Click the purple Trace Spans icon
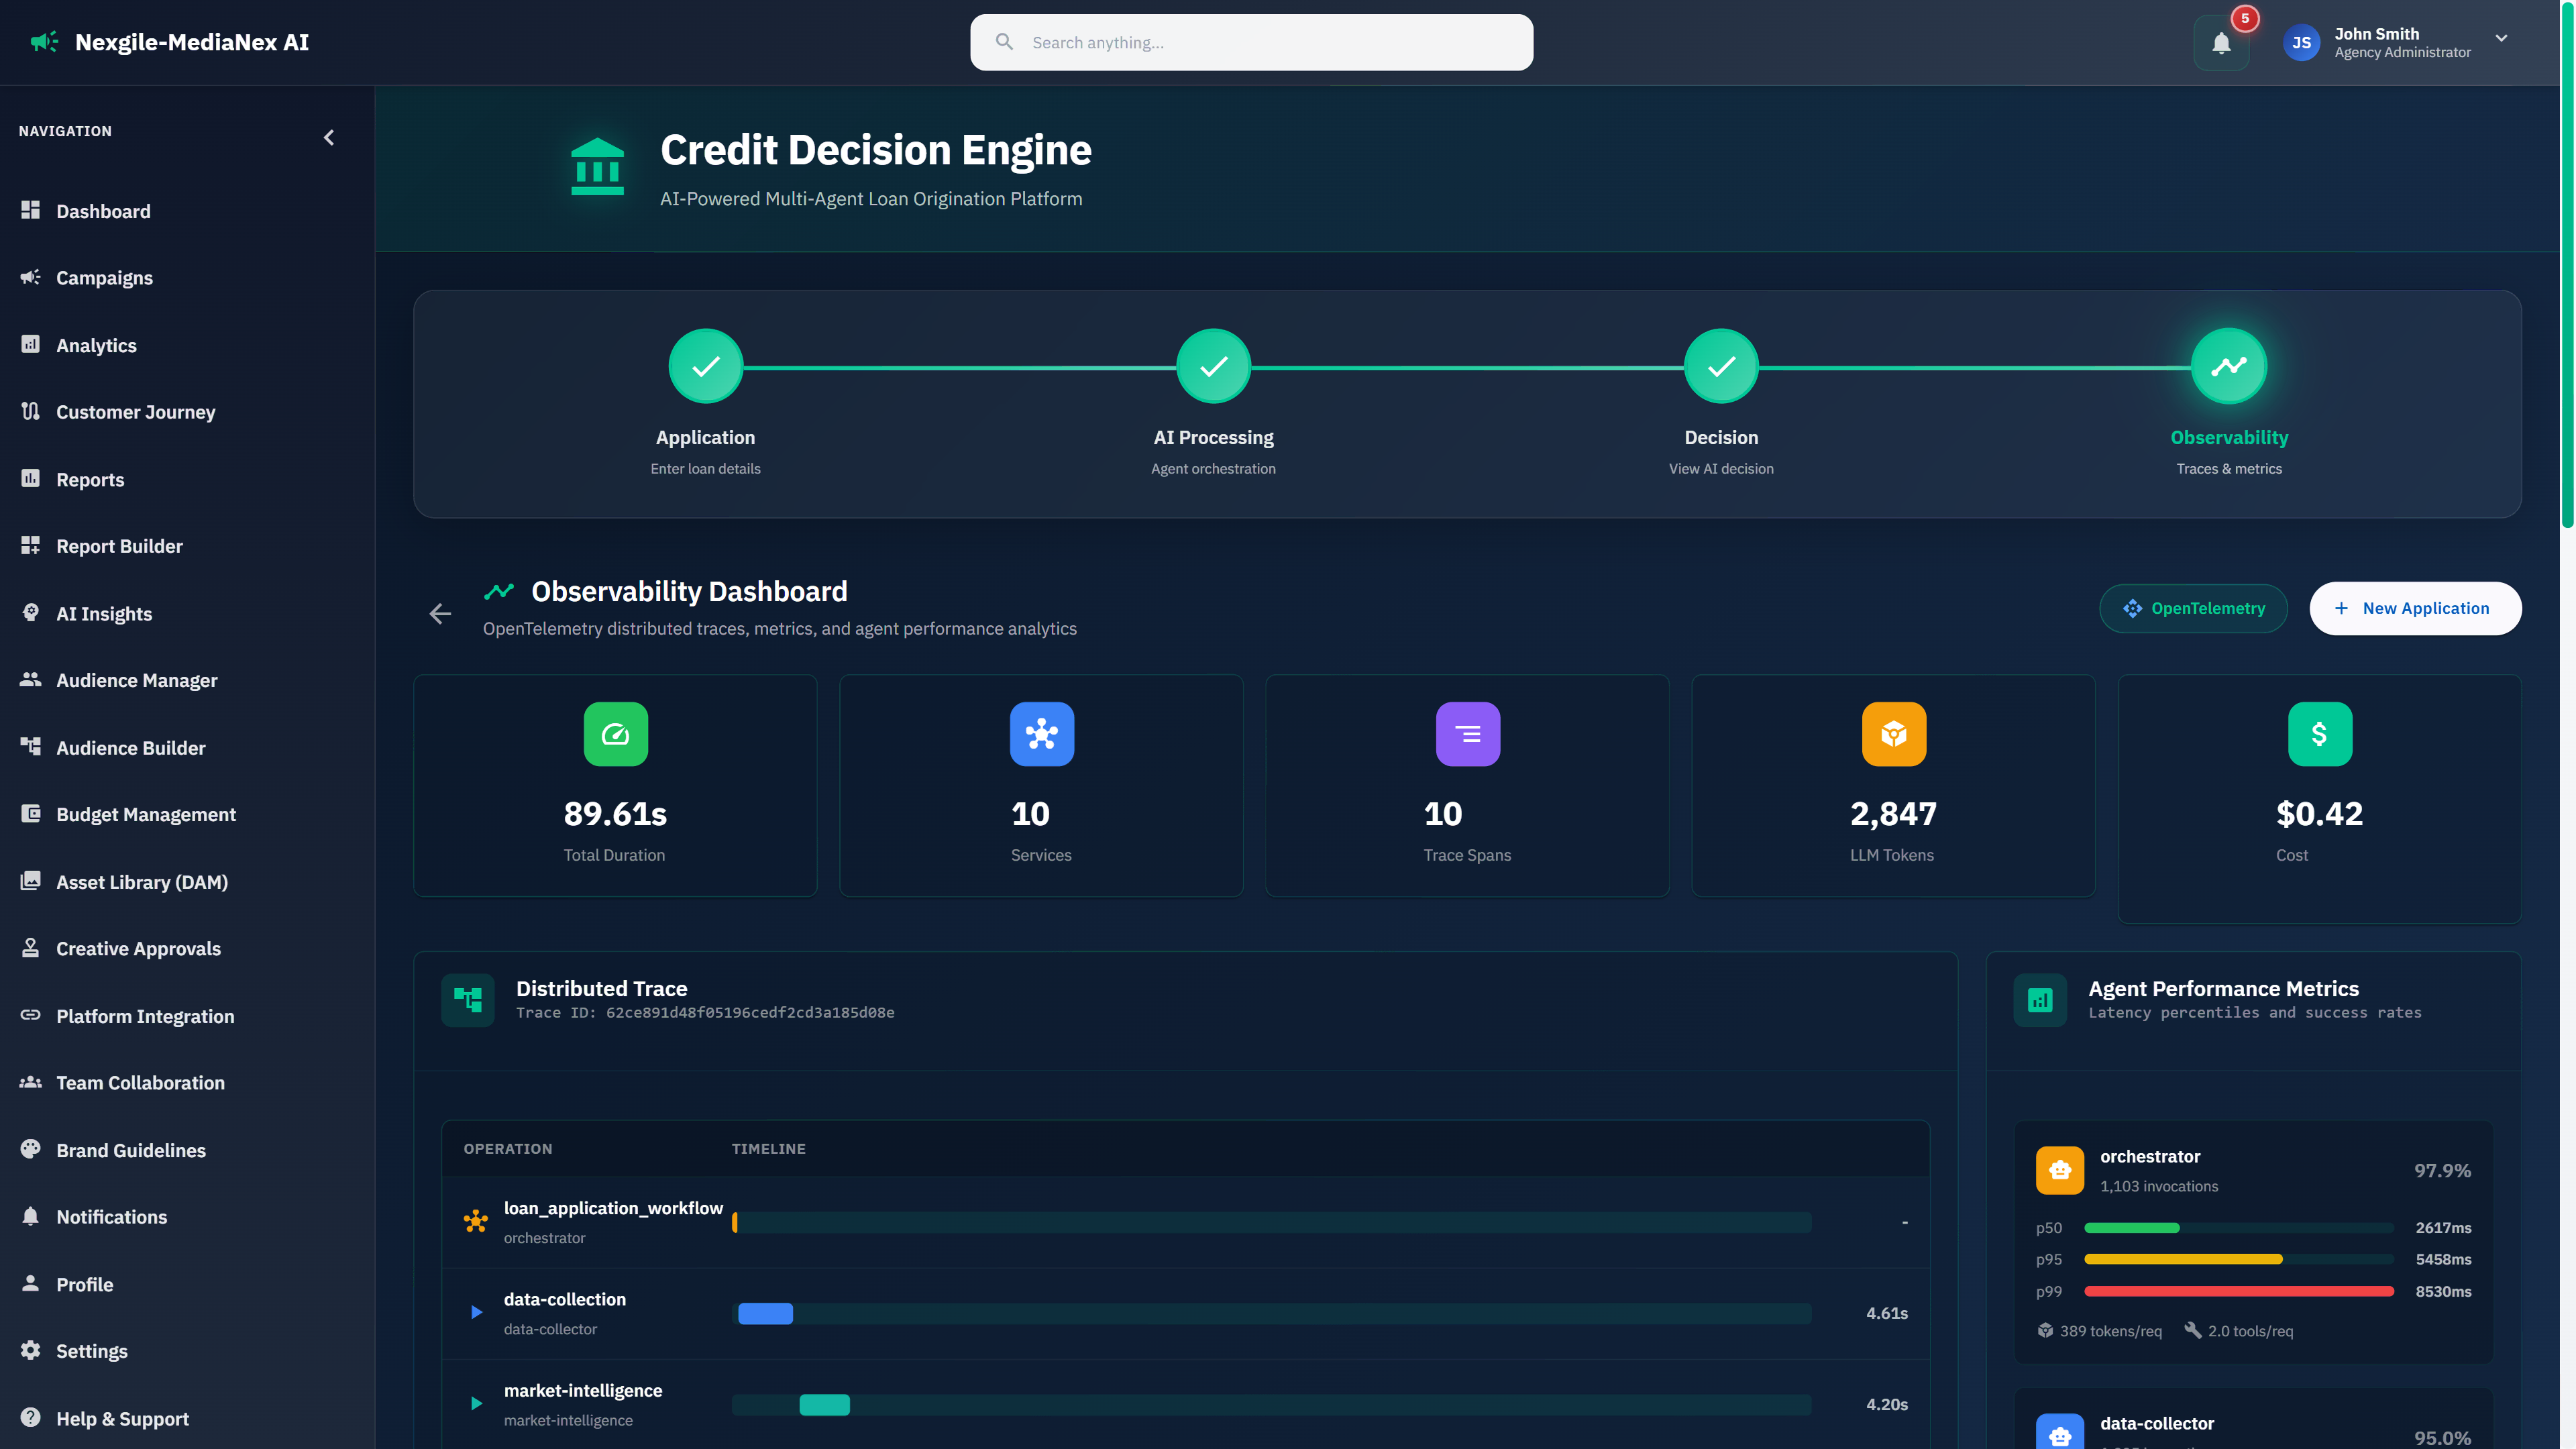2576x1449 pixels. click(1467, 734)
